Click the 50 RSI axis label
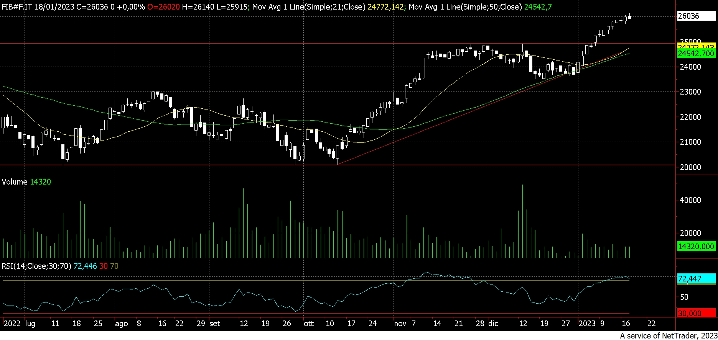This screenshot has width=718, height=340. pos(684,297)
